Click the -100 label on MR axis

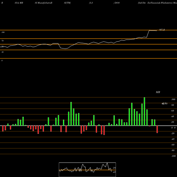(173, 156)
